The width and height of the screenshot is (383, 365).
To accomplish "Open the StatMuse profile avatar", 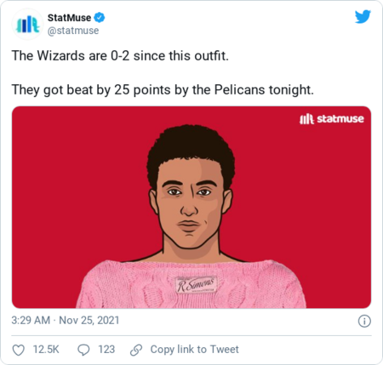I will (27, 24).
